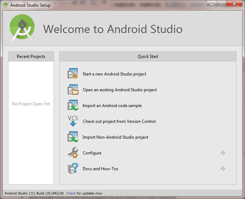This screenshot has height=199, width=245.
Task: Click the Configure wrench and gear icon
Action: tap(73, 153)
